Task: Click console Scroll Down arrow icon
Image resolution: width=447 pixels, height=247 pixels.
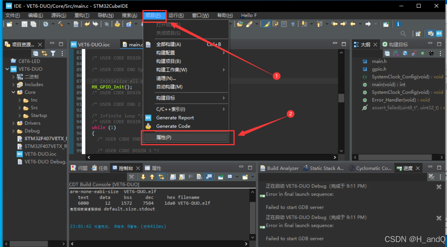Action: pyautogui.click(x=143, y=177)
